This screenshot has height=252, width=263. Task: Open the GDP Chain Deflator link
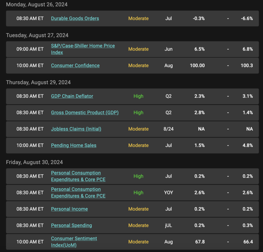pos(72,96)
